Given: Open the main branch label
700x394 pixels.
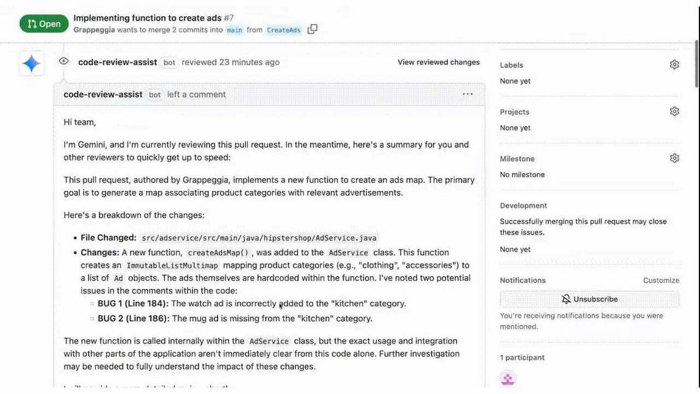Looking at the screenshot, I should (x=234, y=30).
